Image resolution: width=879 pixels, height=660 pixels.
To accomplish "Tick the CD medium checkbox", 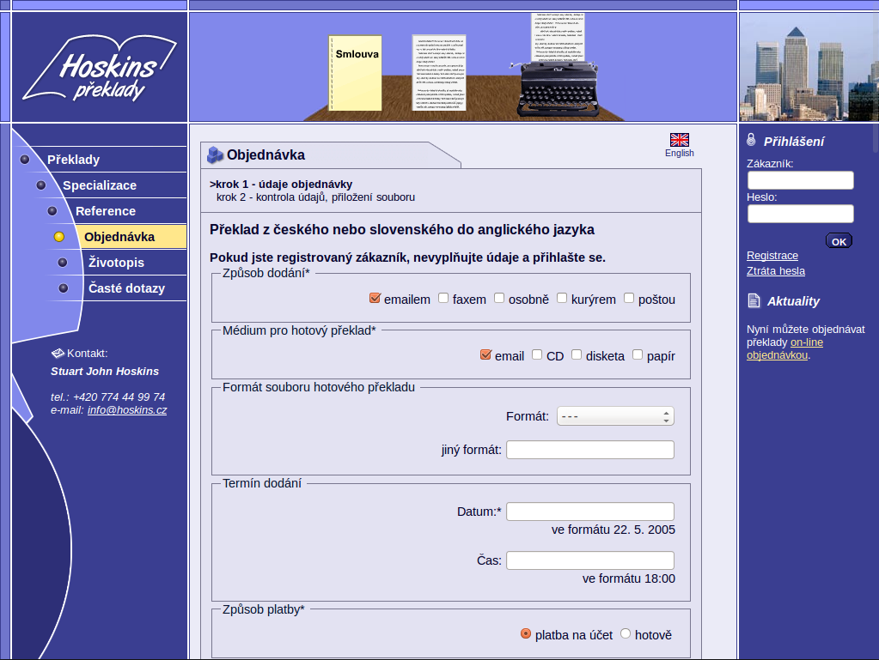I will click(x=537, y=354).
